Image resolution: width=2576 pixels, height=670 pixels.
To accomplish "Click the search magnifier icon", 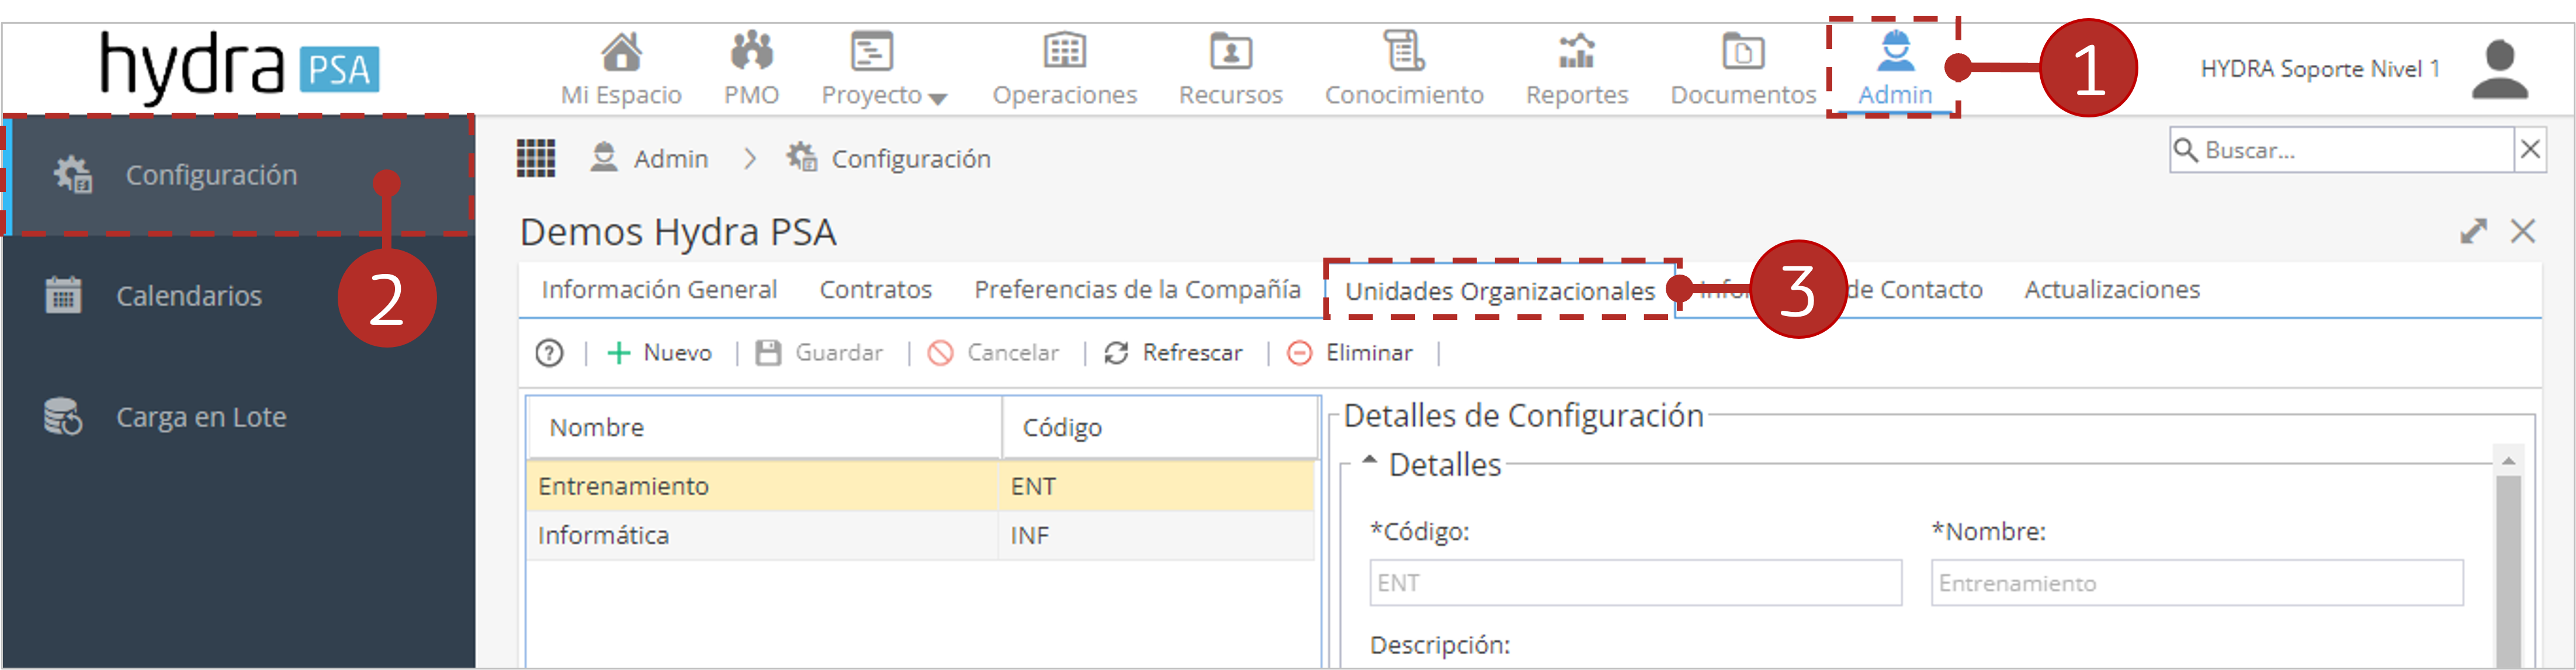I will pos(2186,150).
